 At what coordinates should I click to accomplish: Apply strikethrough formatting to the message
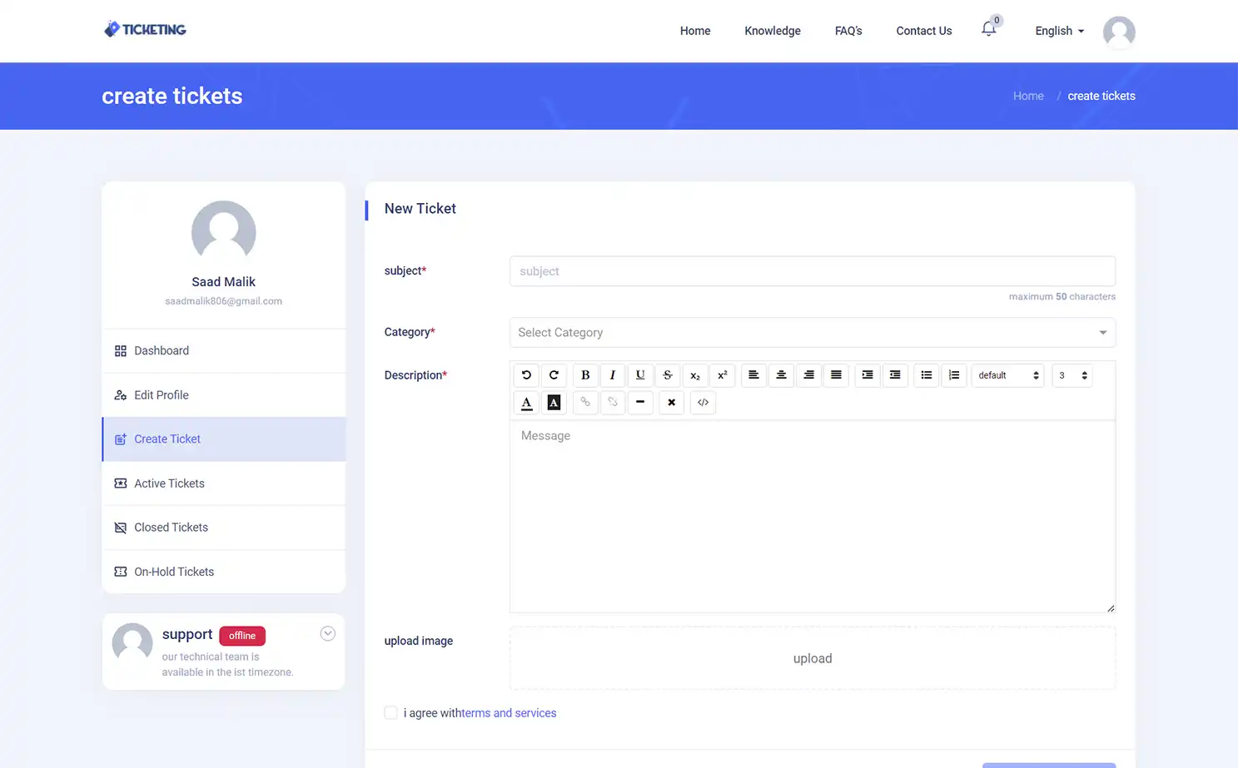(x=668, y=375)
